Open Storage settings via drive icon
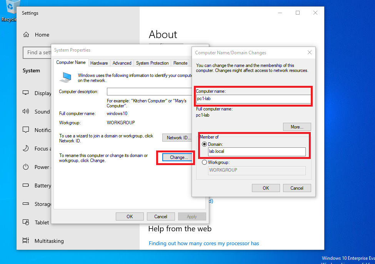The width and height of the screenshot is (375, 264). point(26,204)
